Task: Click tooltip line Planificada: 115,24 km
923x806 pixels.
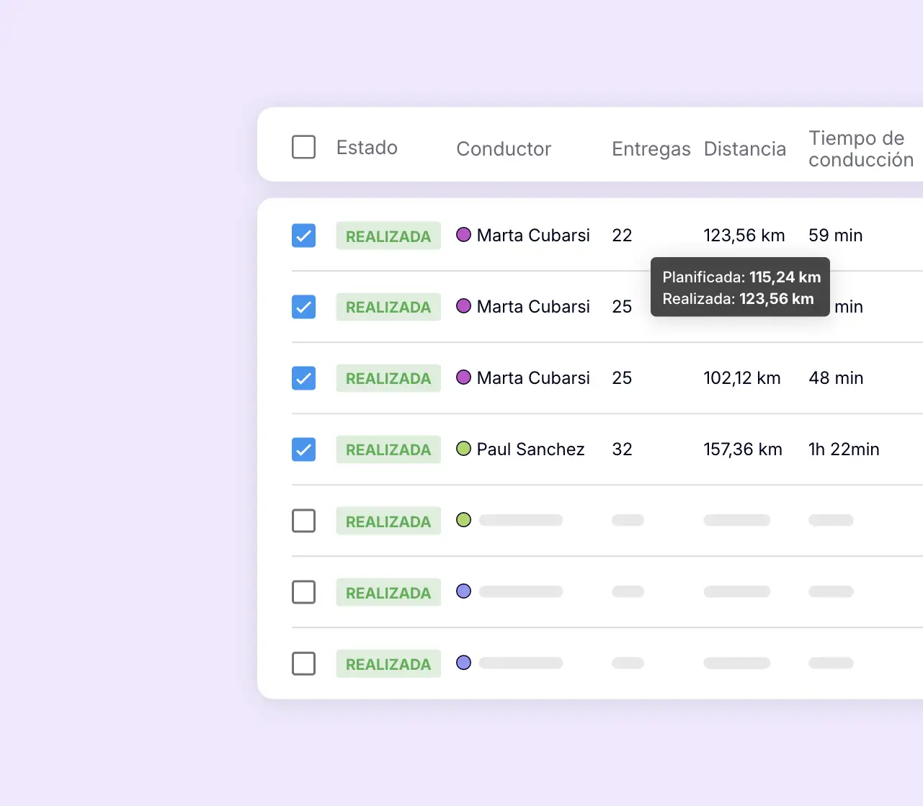Action: tap(741, 277)
